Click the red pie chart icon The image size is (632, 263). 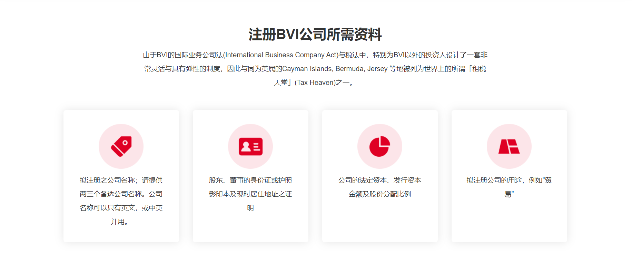click(x=379, y=146)
